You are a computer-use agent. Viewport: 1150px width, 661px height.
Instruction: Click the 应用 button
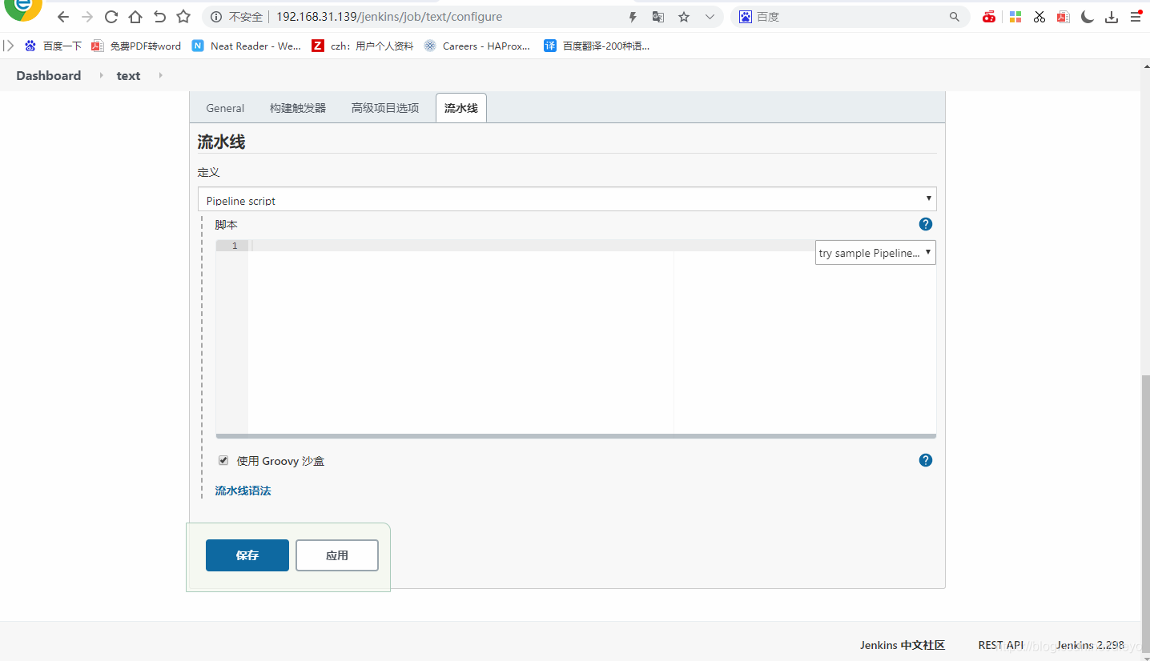[337, 555]
